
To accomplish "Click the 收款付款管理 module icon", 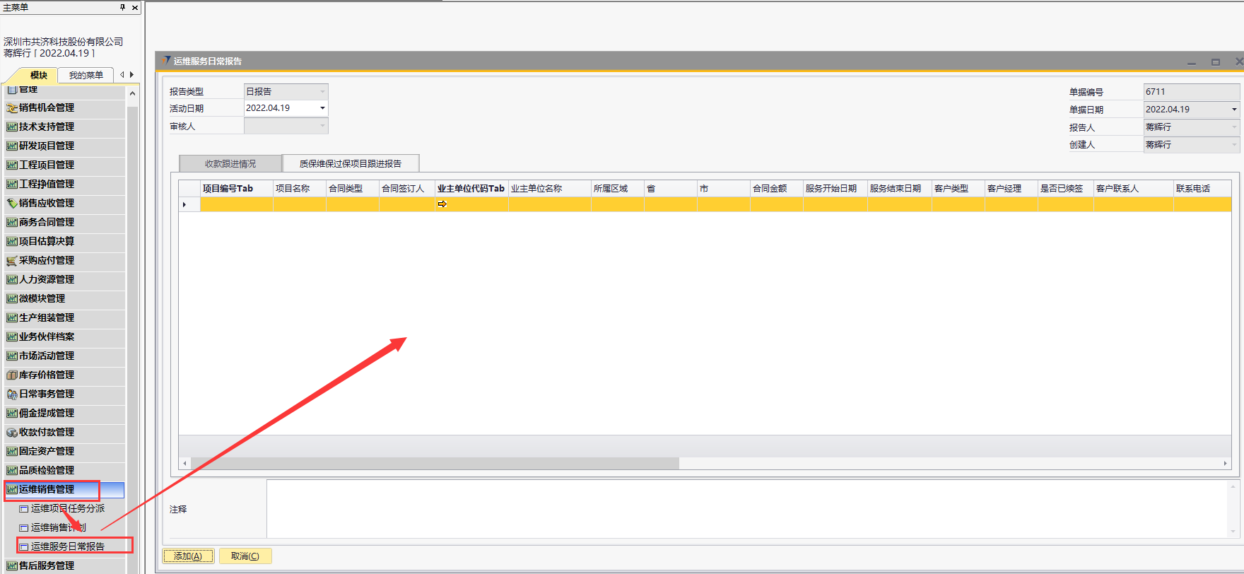I will click(x=11, y=433).
